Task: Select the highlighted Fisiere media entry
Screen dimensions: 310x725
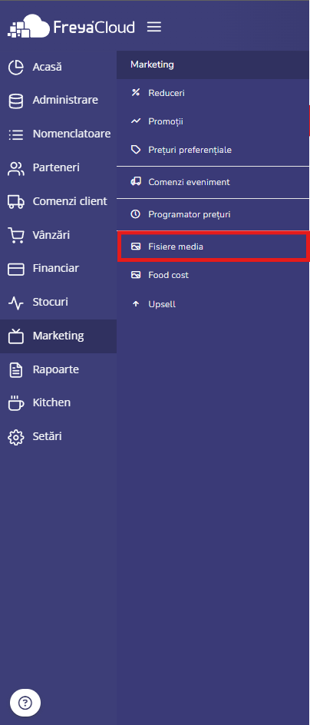Action: pos(213,247)
